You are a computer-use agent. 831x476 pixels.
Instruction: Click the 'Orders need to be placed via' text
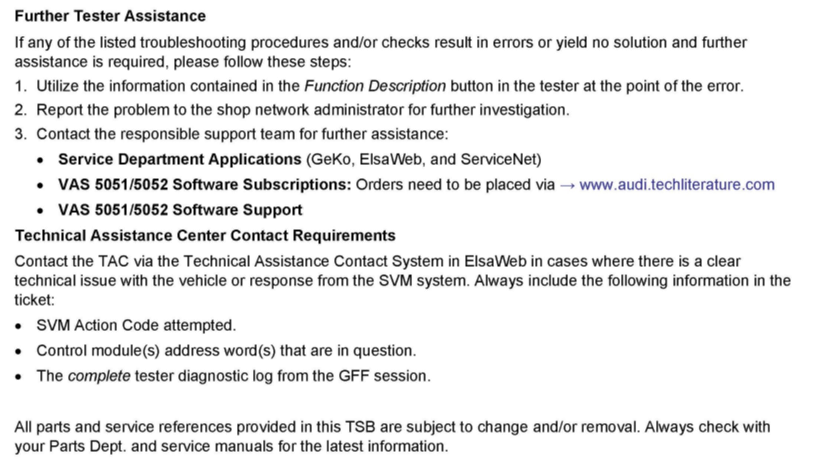tap(455, 185)
